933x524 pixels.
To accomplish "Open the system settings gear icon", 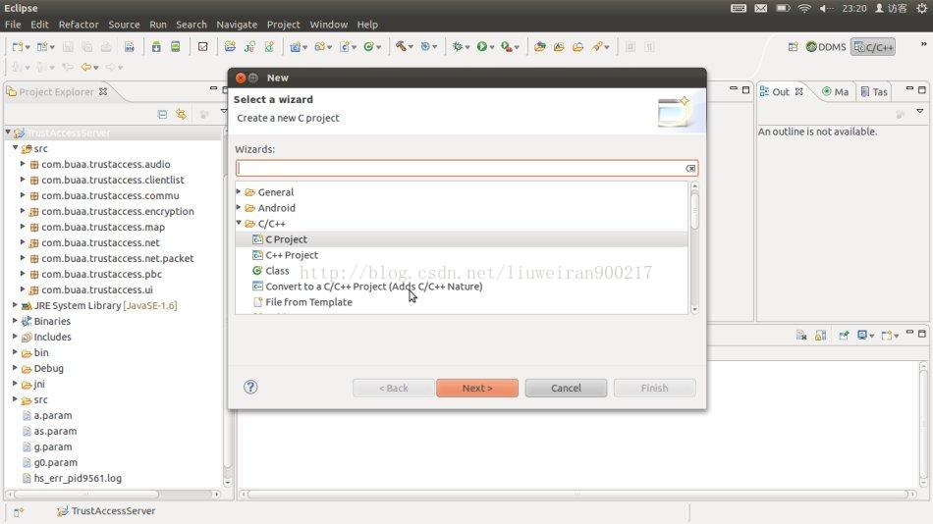I will click(x=921, y=8).
